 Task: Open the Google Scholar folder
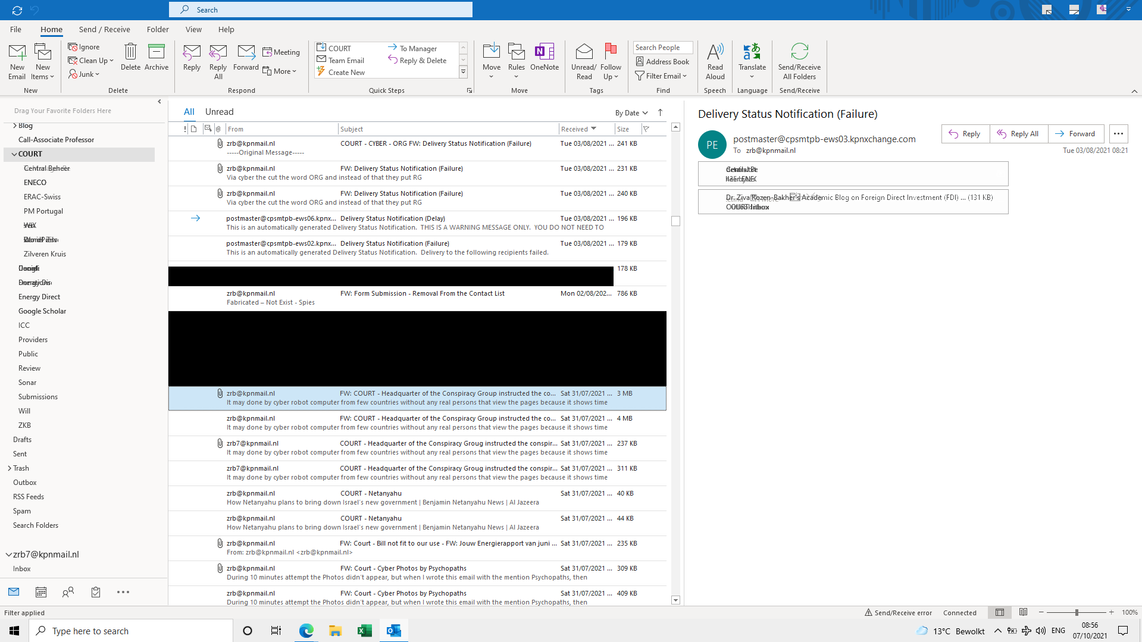click(42, 311)
